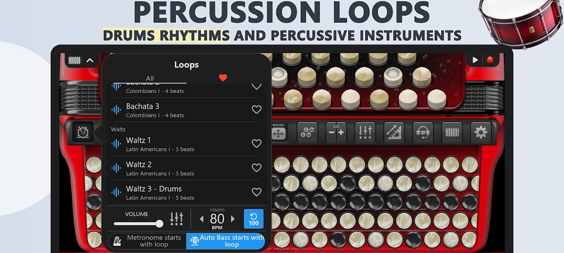
Task: Open the note names (C Re E Fa) icon
Action: point(307,133)
